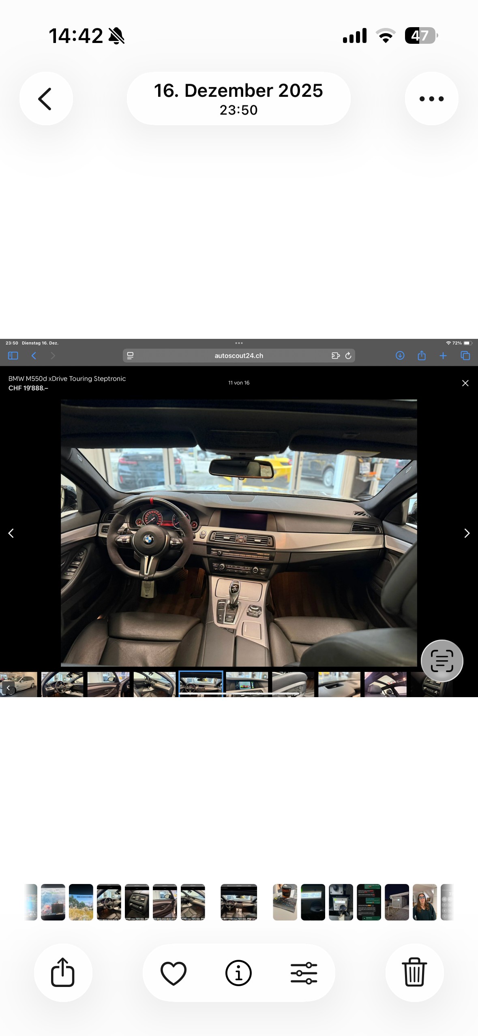The image size is (478, 1036).
Task: Tap the silent bell icon in status bar
Action: 116,36
